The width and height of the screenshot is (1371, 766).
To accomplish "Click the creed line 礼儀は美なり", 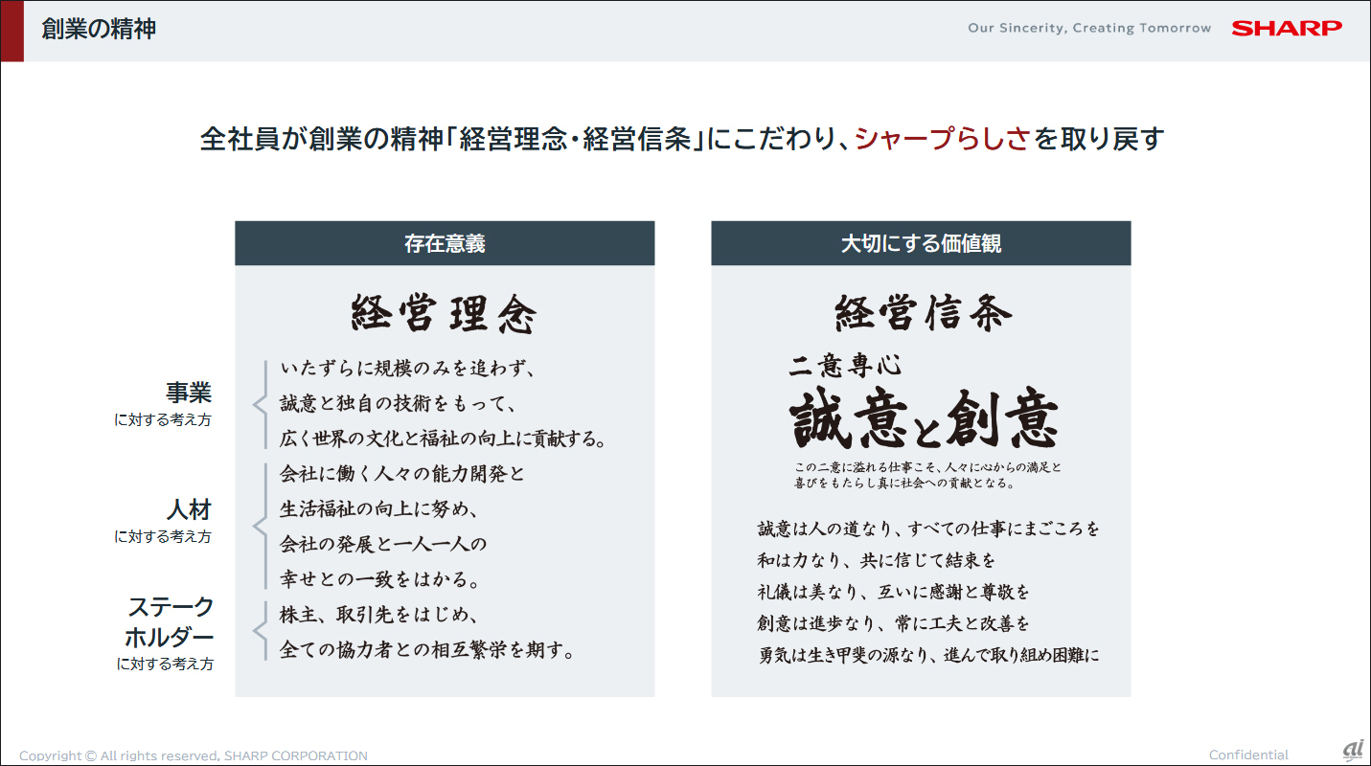I will click(894, 593).
